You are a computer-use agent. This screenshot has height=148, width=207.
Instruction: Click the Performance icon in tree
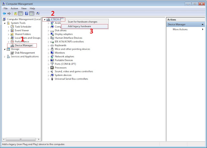[x=12, y=42]
